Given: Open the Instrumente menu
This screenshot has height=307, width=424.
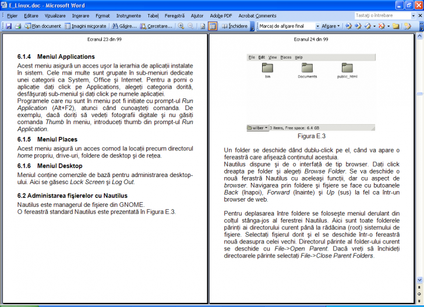Looking at the screenshot, I should [129, 16].
